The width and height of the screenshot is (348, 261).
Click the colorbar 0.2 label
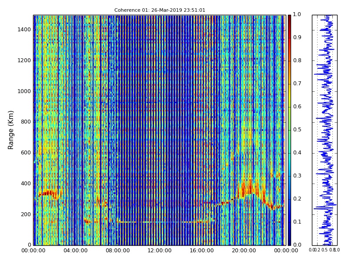pos(297,199)
